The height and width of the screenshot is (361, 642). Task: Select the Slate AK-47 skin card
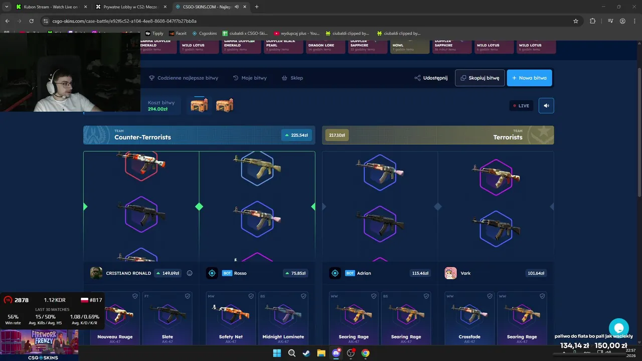[168, 318]
